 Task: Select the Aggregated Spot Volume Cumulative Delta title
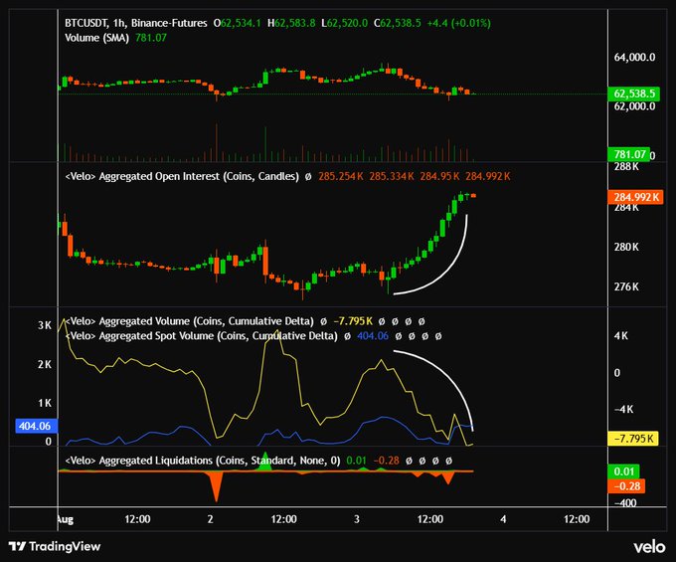point(202,336)
